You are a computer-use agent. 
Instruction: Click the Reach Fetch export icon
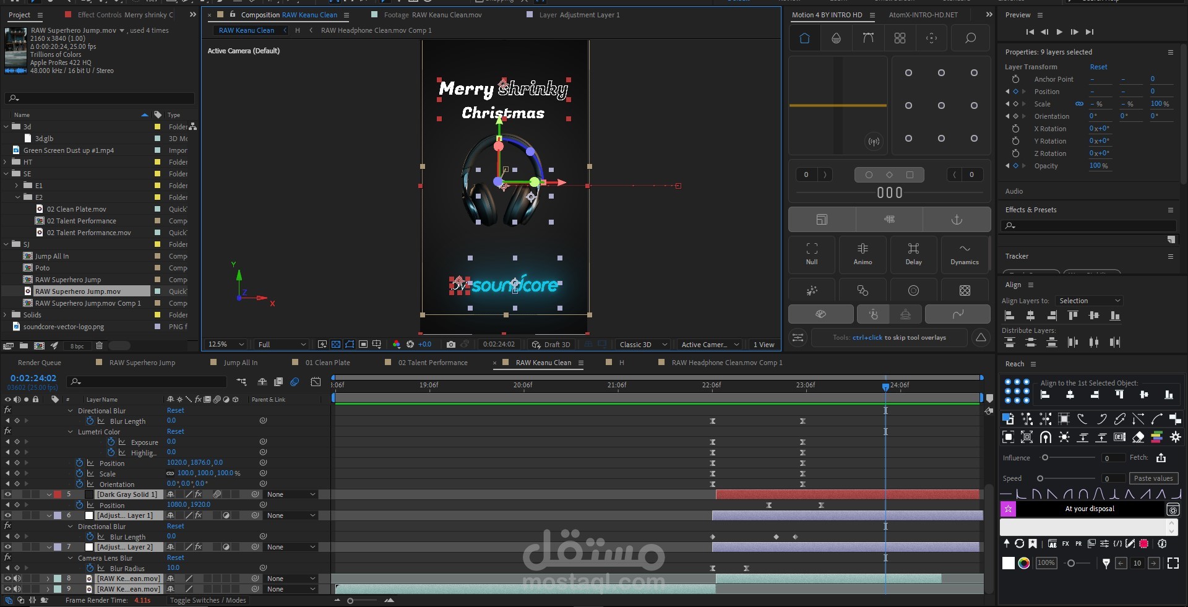coord(1161,458)
